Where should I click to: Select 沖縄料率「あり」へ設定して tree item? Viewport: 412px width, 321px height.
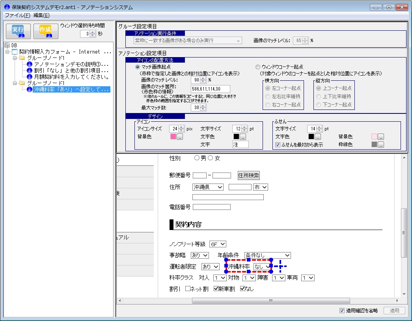pyautogui.click(x=71, y=89)
